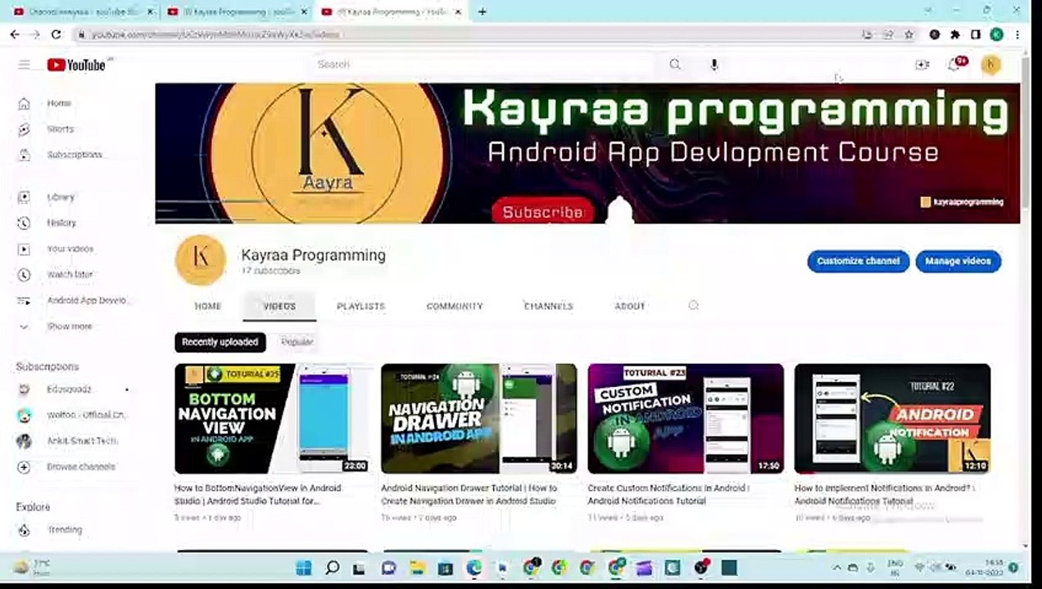Open the account avatar menu
Screen dimensions: 1042x589
click(x=991, y=65)
